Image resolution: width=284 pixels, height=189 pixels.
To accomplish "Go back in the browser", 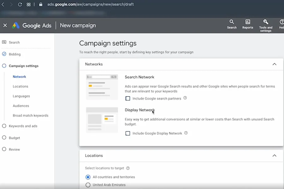I will [3, 4].
